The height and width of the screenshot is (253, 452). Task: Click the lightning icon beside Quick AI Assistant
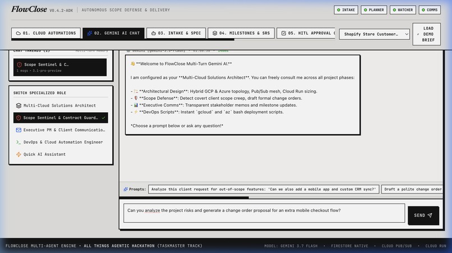(19, 154)
